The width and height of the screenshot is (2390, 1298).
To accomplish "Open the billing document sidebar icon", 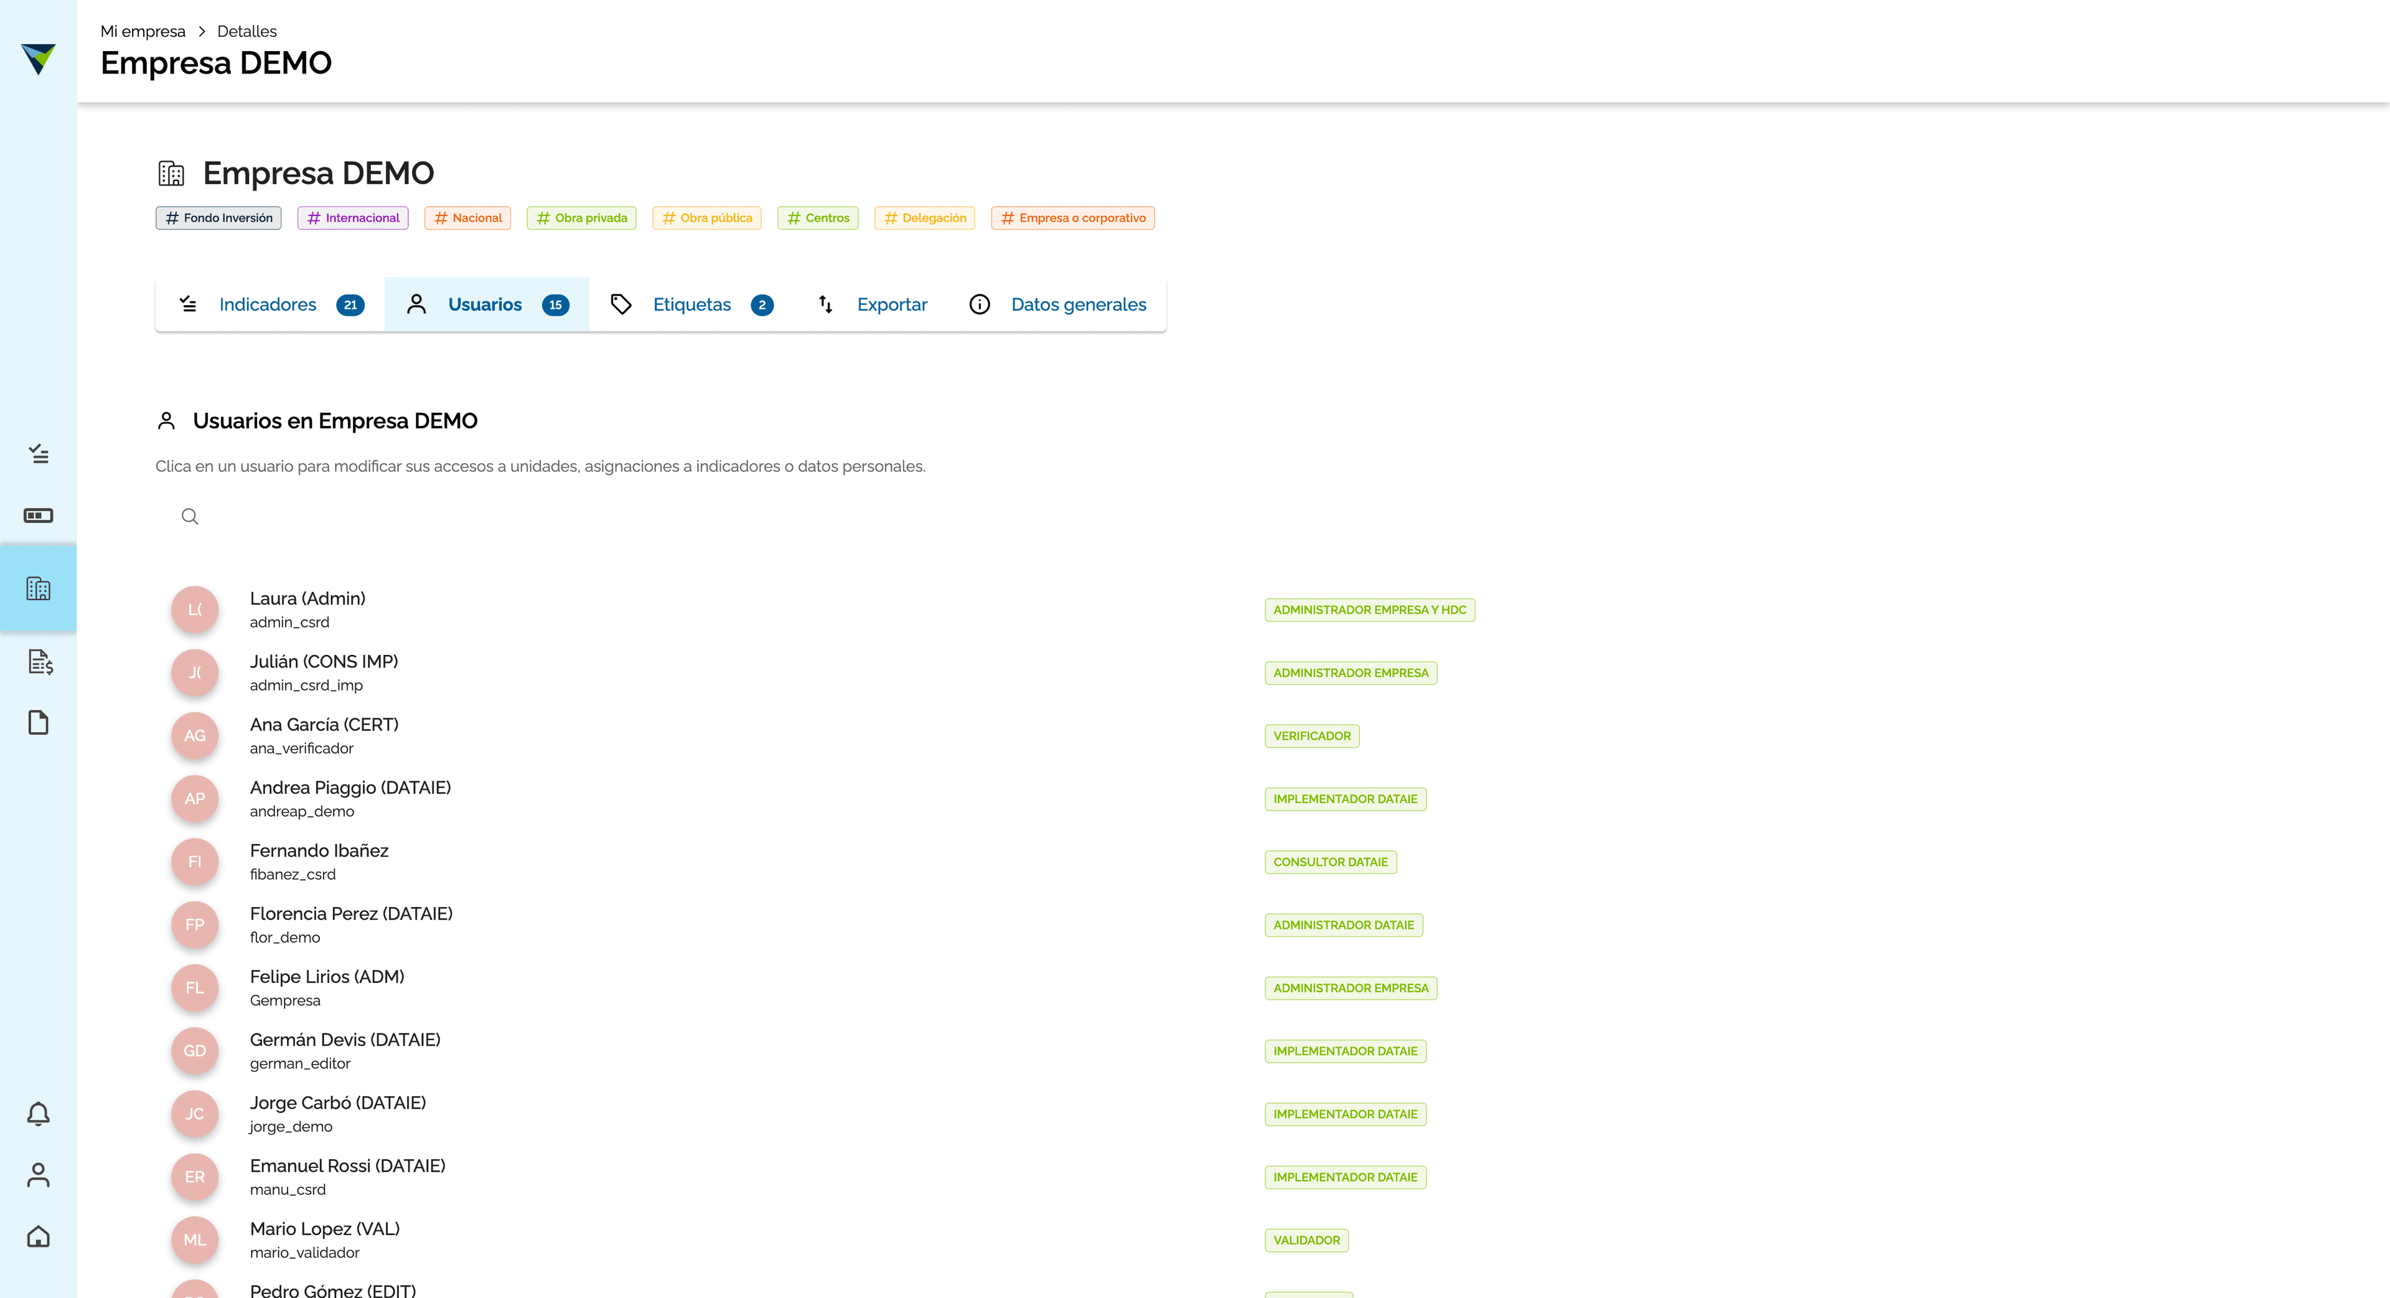I will (x=40, y=662).
